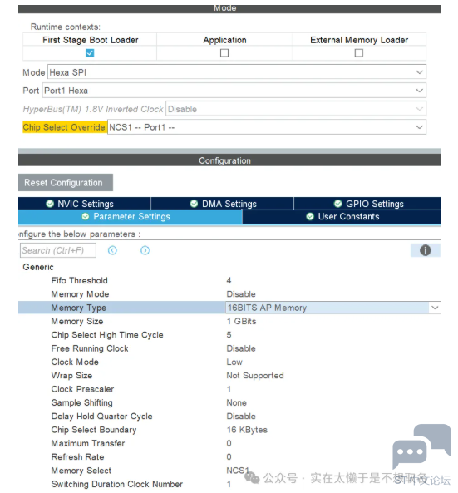
Task: Select Delay Hold Quarter Cycle parameter
Action: tap(102, 417)
